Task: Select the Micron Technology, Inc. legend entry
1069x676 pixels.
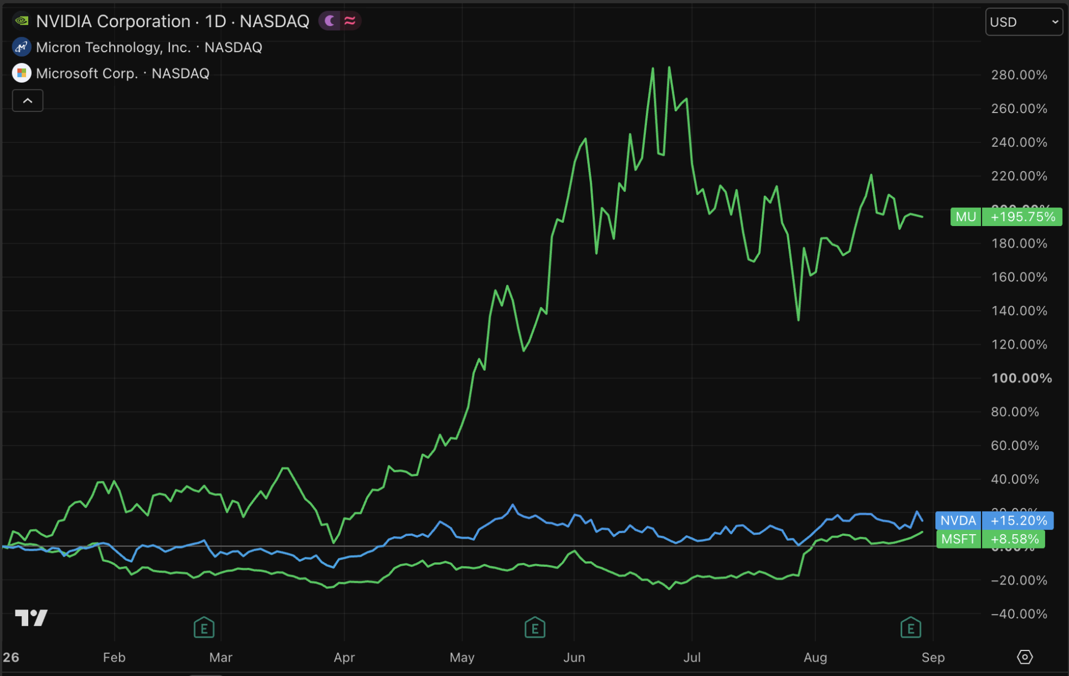Action: pyautogui.click(x=149, y=47)
